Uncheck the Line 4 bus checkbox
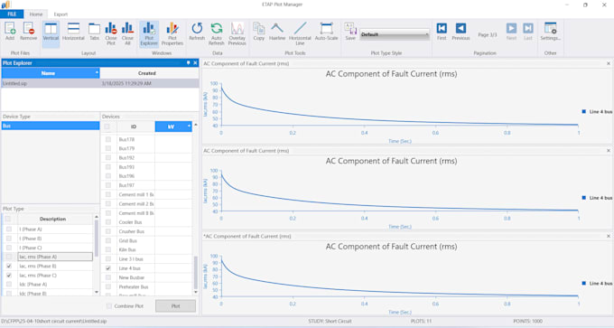Image resolution: width=614 pixels, height=328 pixels. 108,268
